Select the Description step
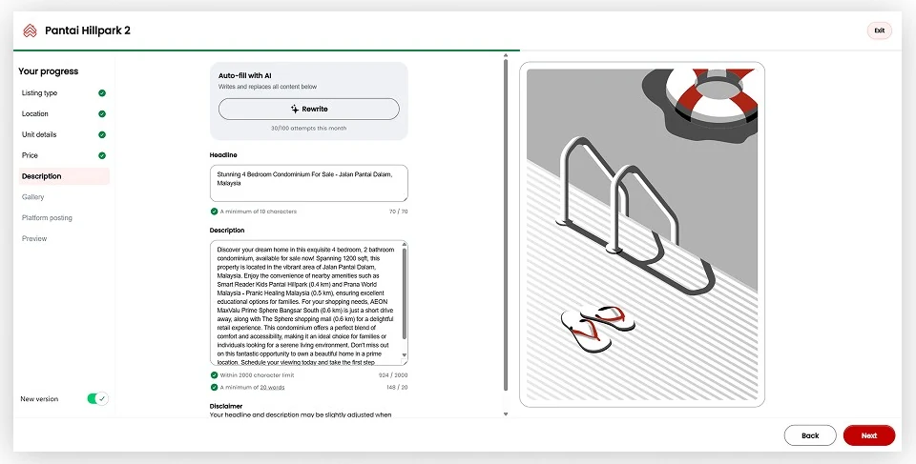Viewport: 916px width, 464px height. point(64,176)
